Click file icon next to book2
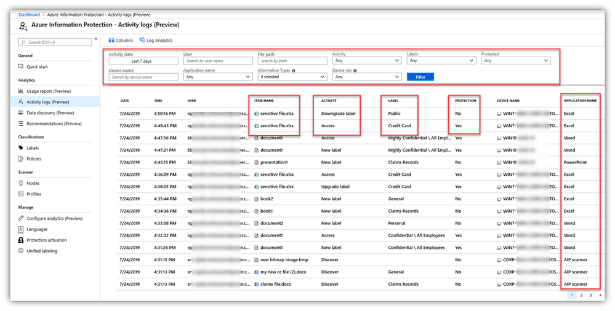Viewport: 615px width, 311px height. (x=257, y=199)
